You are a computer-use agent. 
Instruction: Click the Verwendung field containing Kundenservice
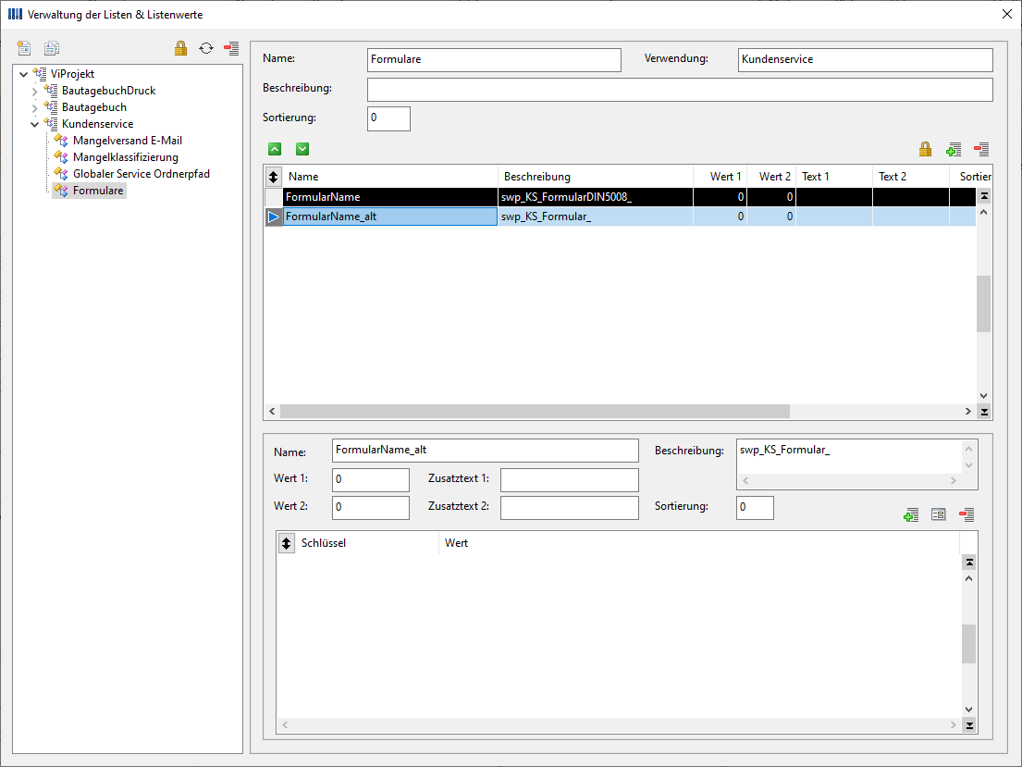866,59
